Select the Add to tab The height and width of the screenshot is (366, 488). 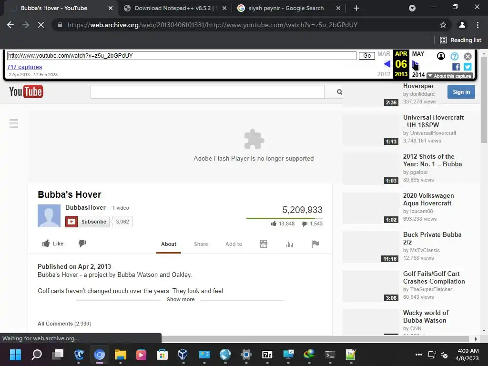coord(234,244)
